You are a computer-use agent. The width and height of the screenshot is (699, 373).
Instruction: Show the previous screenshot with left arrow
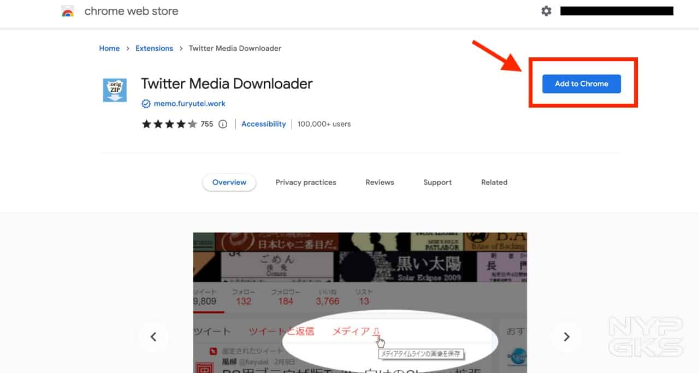(153, 337)
